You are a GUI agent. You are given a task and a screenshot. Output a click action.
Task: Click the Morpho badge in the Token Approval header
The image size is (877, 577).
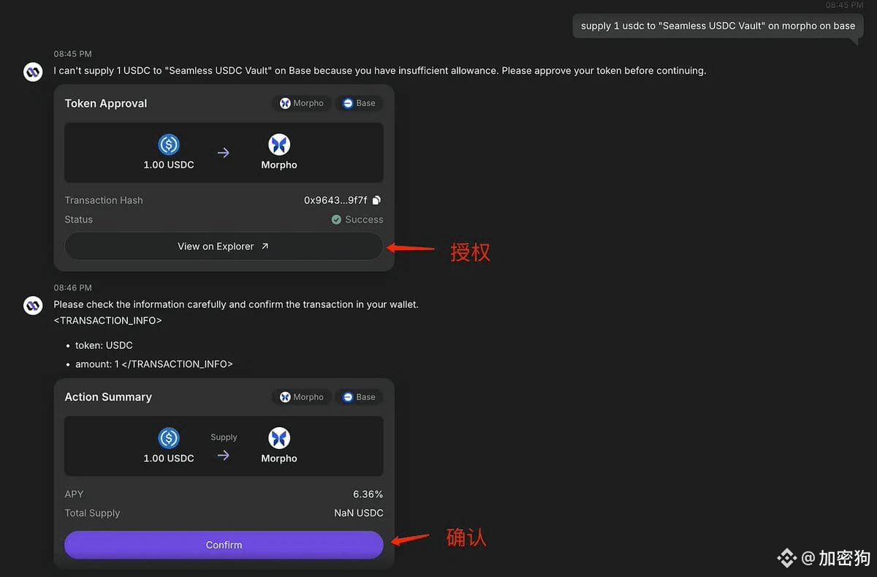tap(302, 103)
